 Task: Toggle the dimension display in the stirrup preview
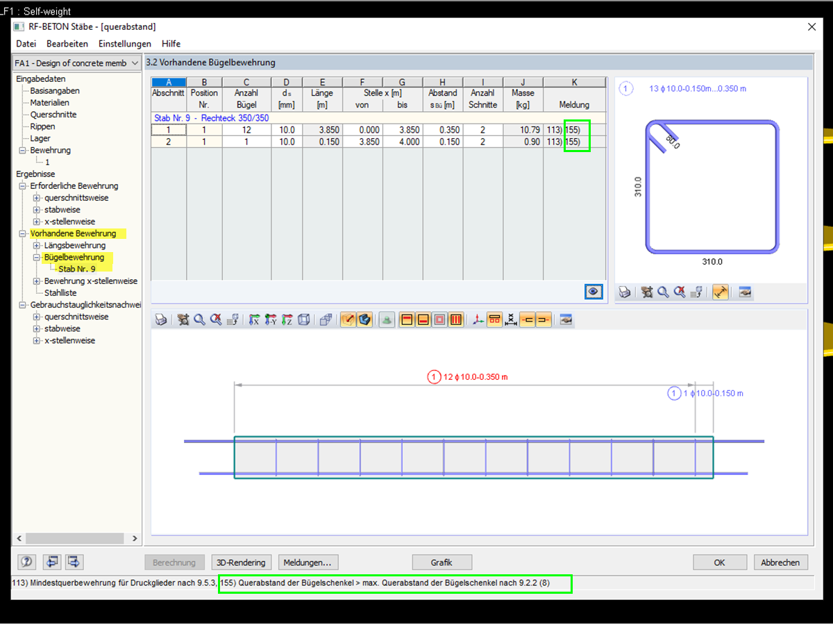(x=721, y=292)
